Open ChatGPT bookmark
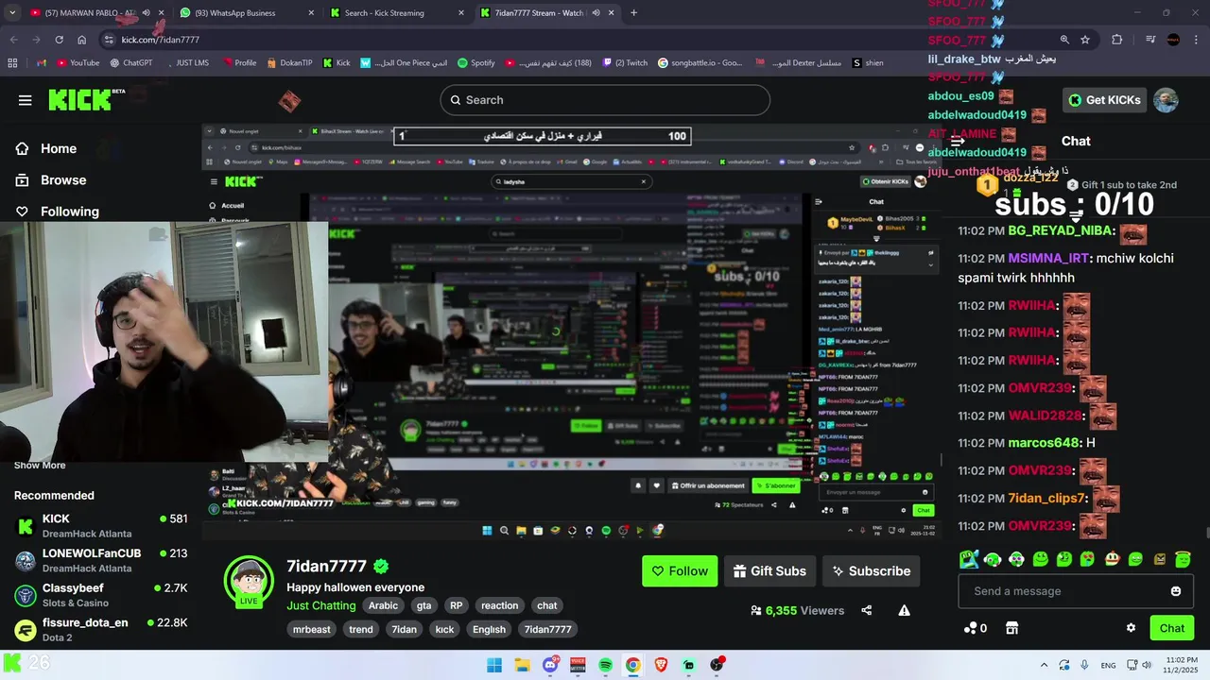1210x680 pixels. click(x=130, y=63)
